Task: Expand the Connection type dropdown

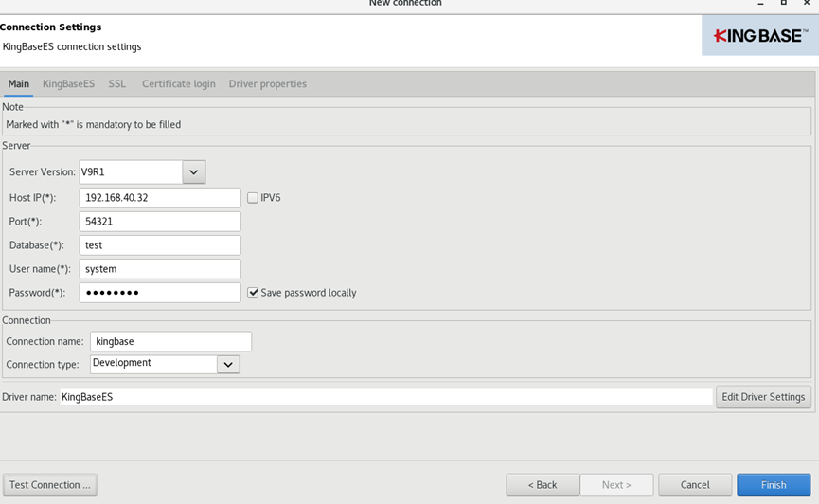Action: [228, 364]
